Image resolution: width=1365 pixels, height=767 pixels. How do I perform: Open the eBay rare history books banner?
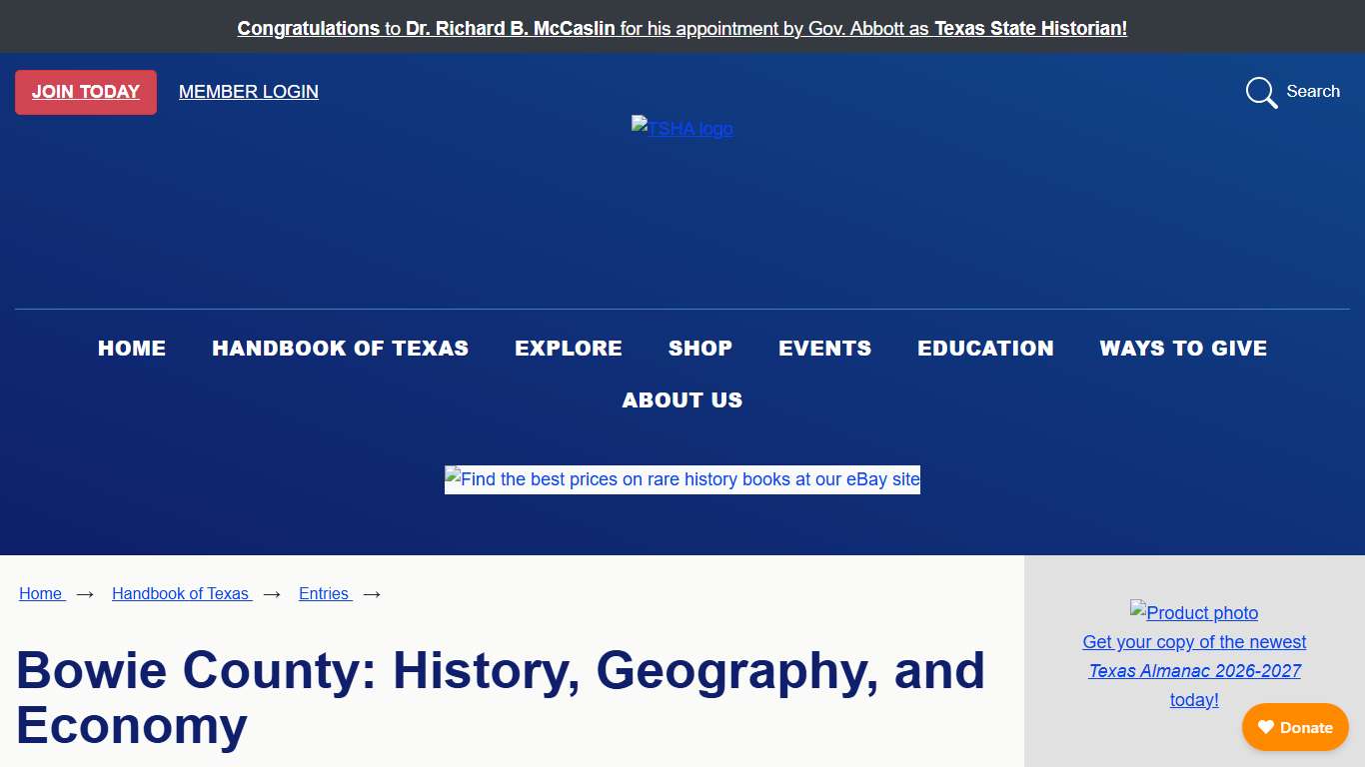click(682, 479)
